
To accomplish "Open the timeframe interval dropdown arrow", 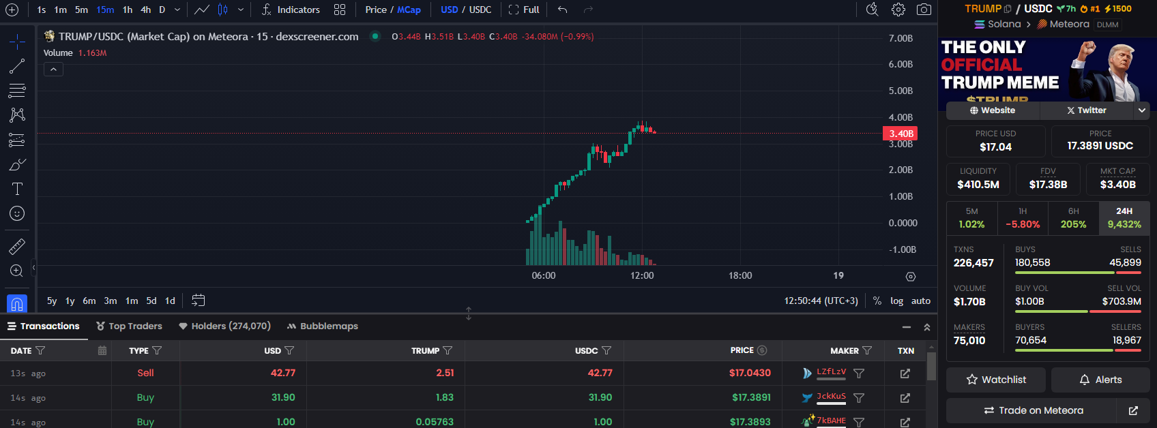I will tap(177, 10).
